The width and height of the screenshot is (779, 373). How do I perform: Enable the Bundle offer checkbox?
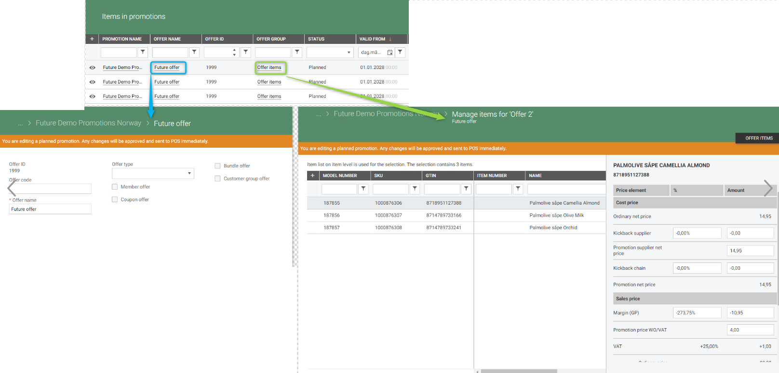pyautogui.click(x=217, y=166)
